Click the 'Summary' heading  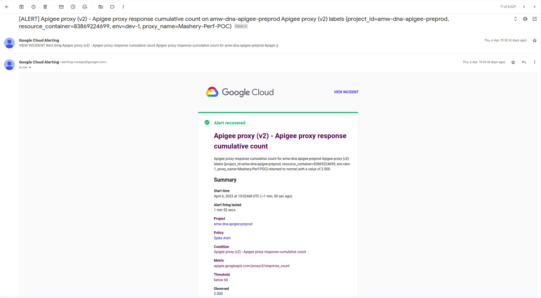click(x=225, y=180)
